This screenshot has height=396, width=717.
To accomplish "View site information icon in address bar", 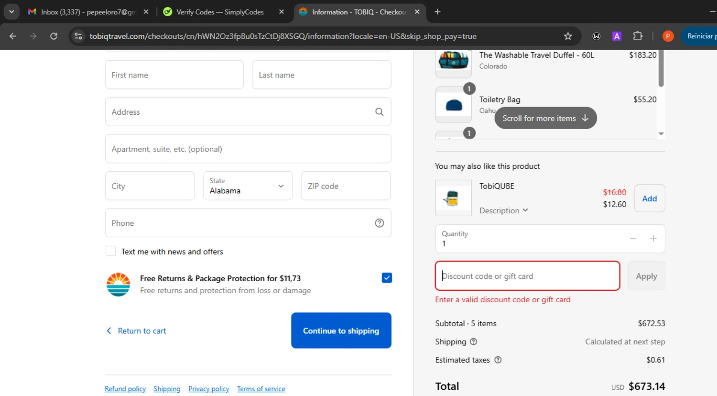I will click(78, 36).
